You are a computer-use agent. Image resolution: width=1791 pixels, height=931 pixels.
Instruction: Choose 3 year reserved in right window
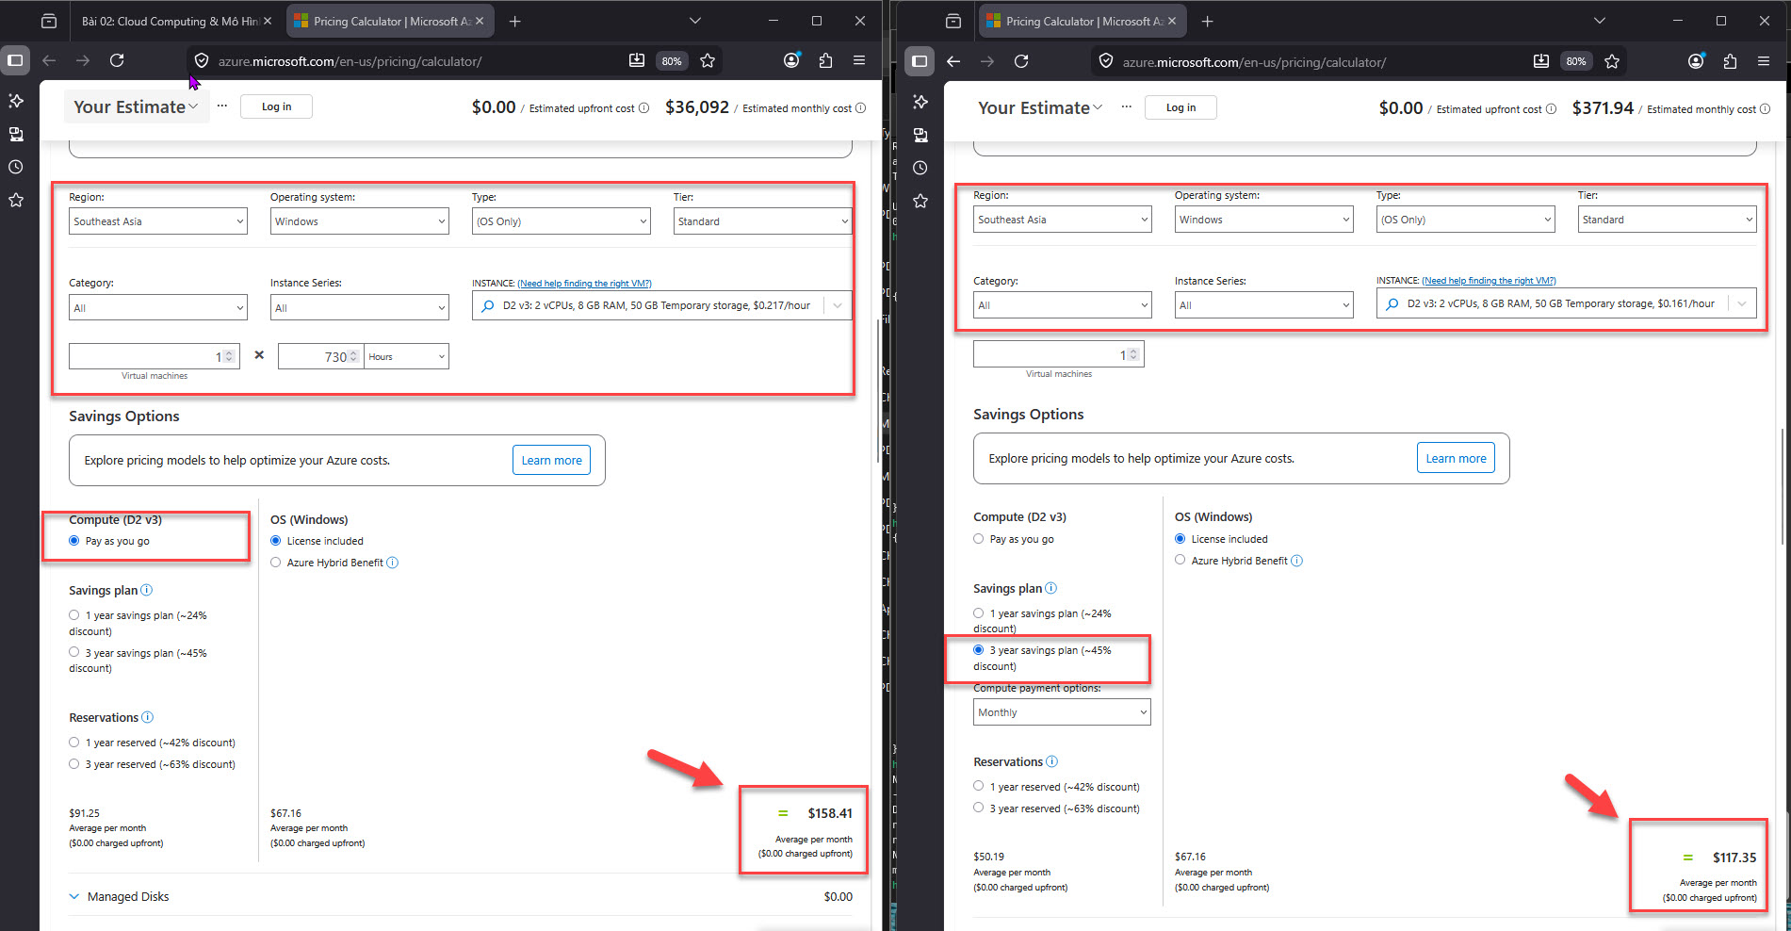coord(979,808)
